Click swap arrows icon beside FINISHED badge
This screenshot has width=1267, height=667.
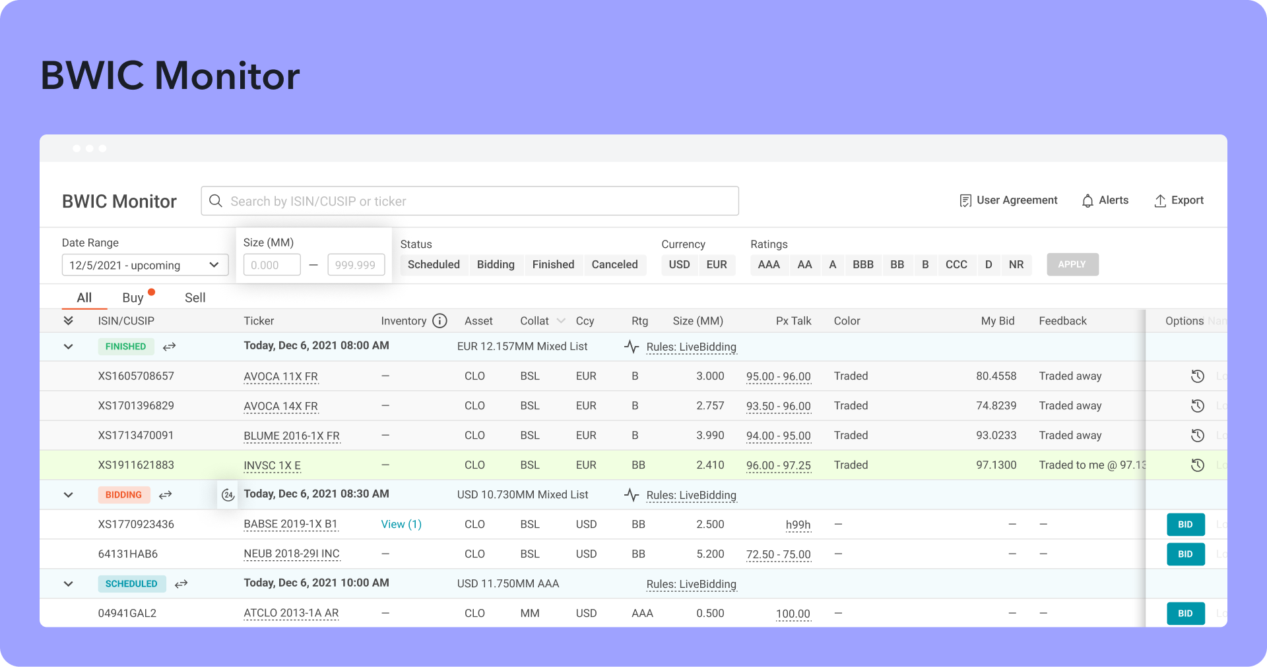(170, 347)
